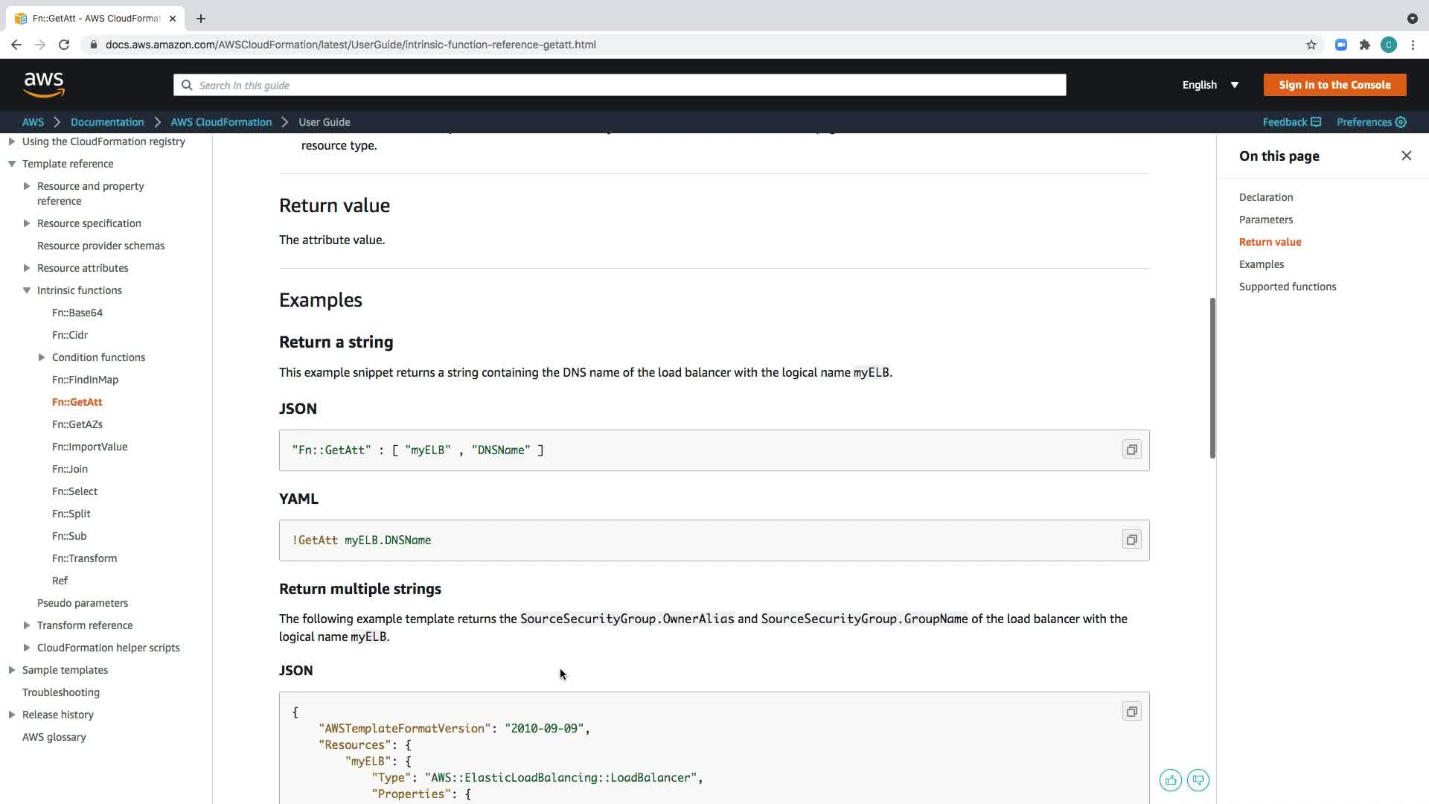This screenshot has height=804, width=1429.
Task: Open the AWS CloudFormation breadcrumb link
Action: pyautogui.click(x=221, y=122)
